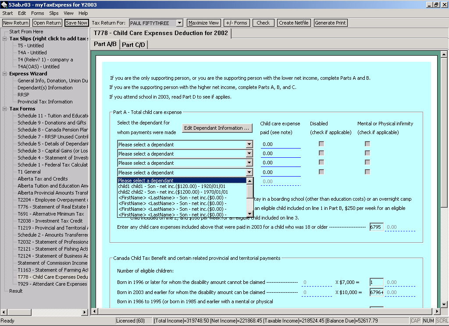Check the second row Mental or Physical infirmity box
This screenshot has width=449, height=326.
pyautogui.click(x=367, y=153)
